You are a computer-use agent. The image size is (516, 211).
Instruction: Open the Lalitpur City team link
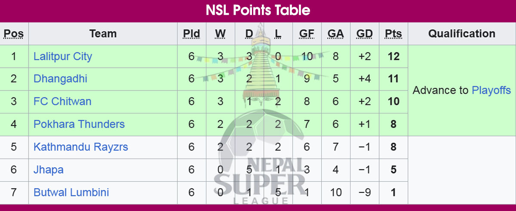tap(63, 56)
